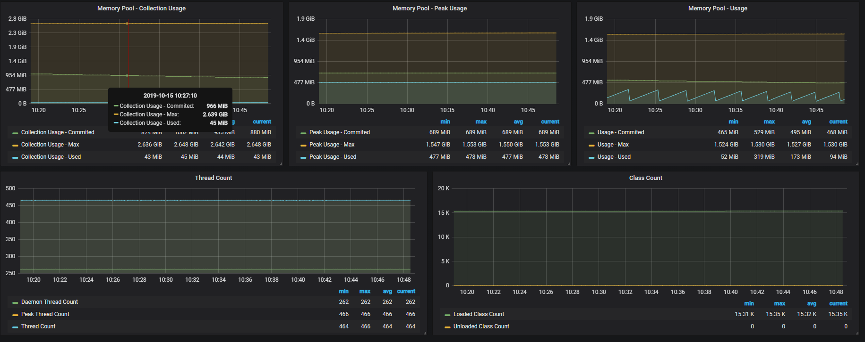Toggle the Peak Thread Count series label
Screen dimensions: 865x342
coord(45,314)
